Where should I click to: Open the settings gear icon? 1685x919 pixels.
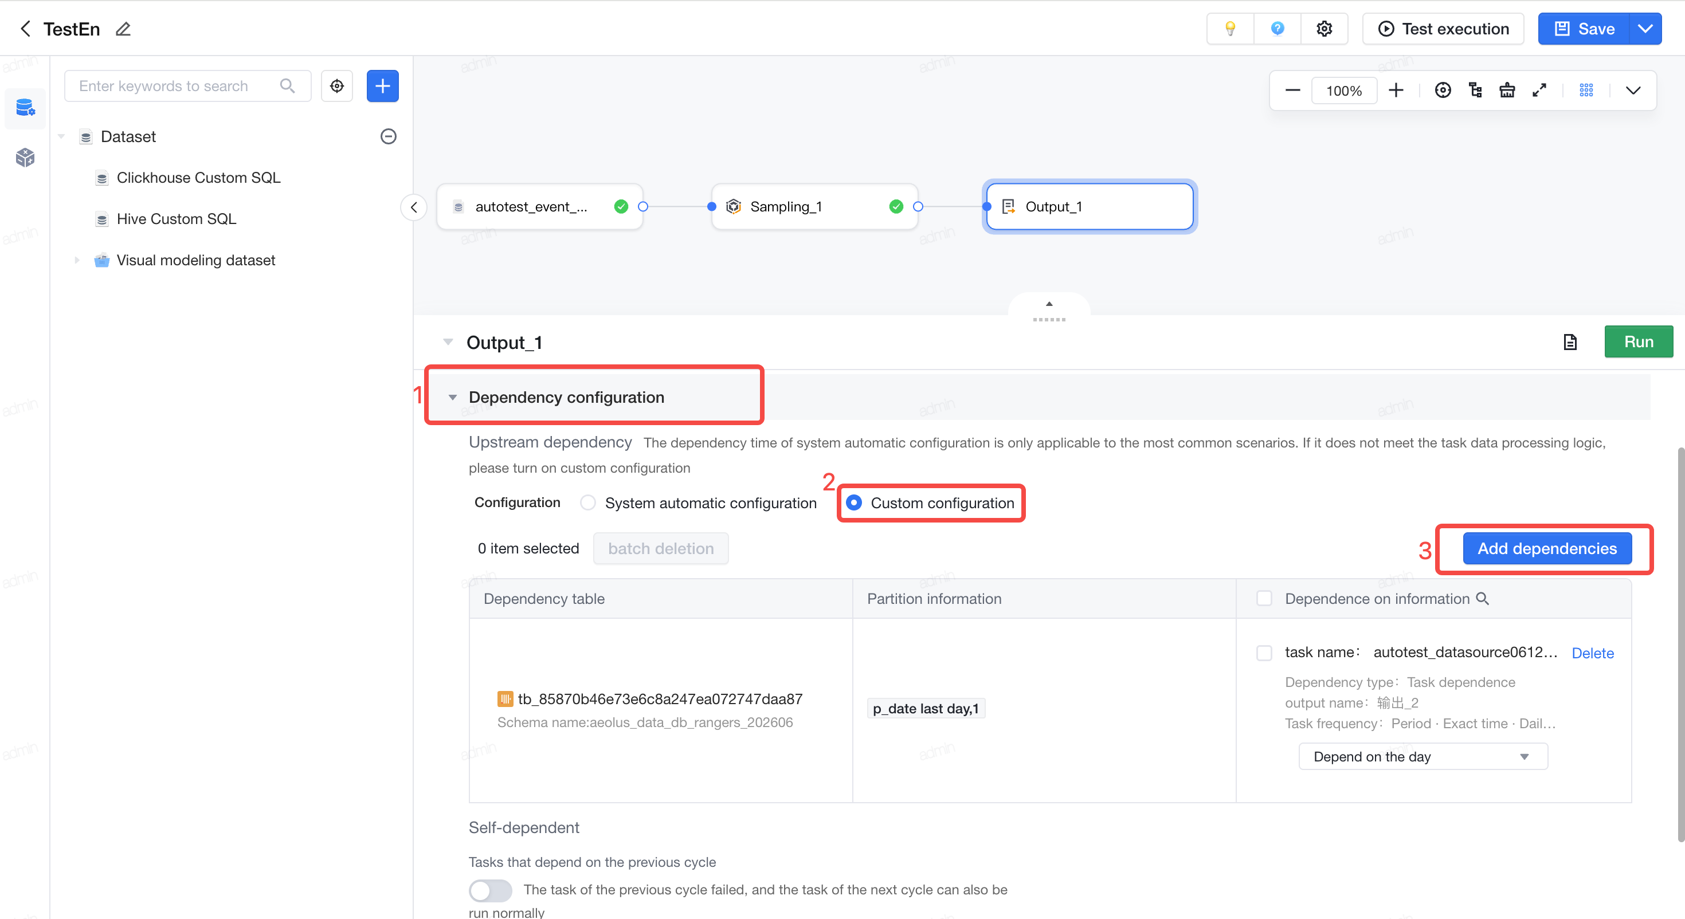point(1324,29)
